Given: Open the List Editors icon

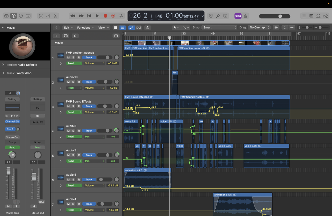Looking at the screenshot, I should pyautogui.click(x=303, y=16).
